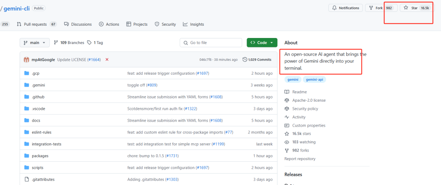Open the 1 Tag link

pyautogui.click(x=95, y=43)
